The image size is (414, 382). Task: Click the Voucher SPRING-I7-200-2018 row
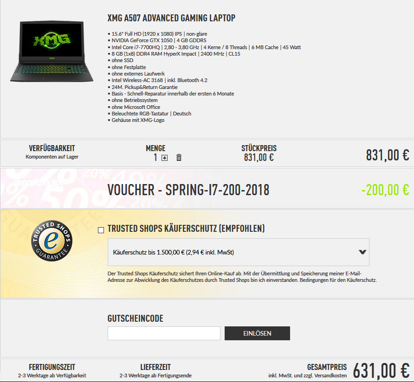(207, 188)
